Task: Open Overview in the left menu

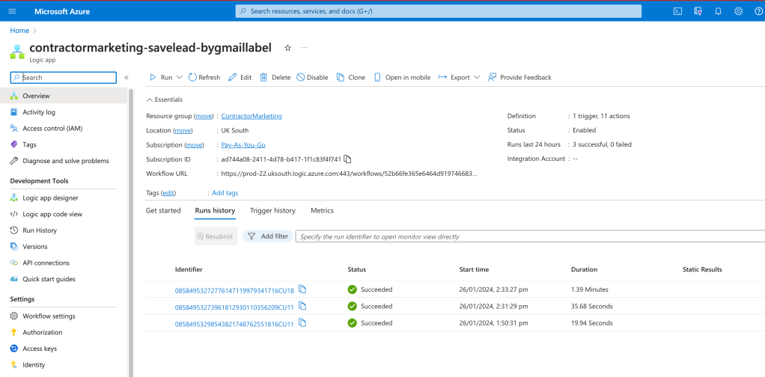Action: point(64,96)
